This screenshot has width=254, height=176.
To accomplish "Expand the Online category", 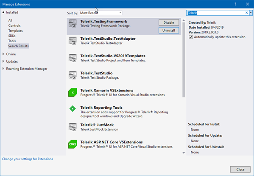I will 3,54.
